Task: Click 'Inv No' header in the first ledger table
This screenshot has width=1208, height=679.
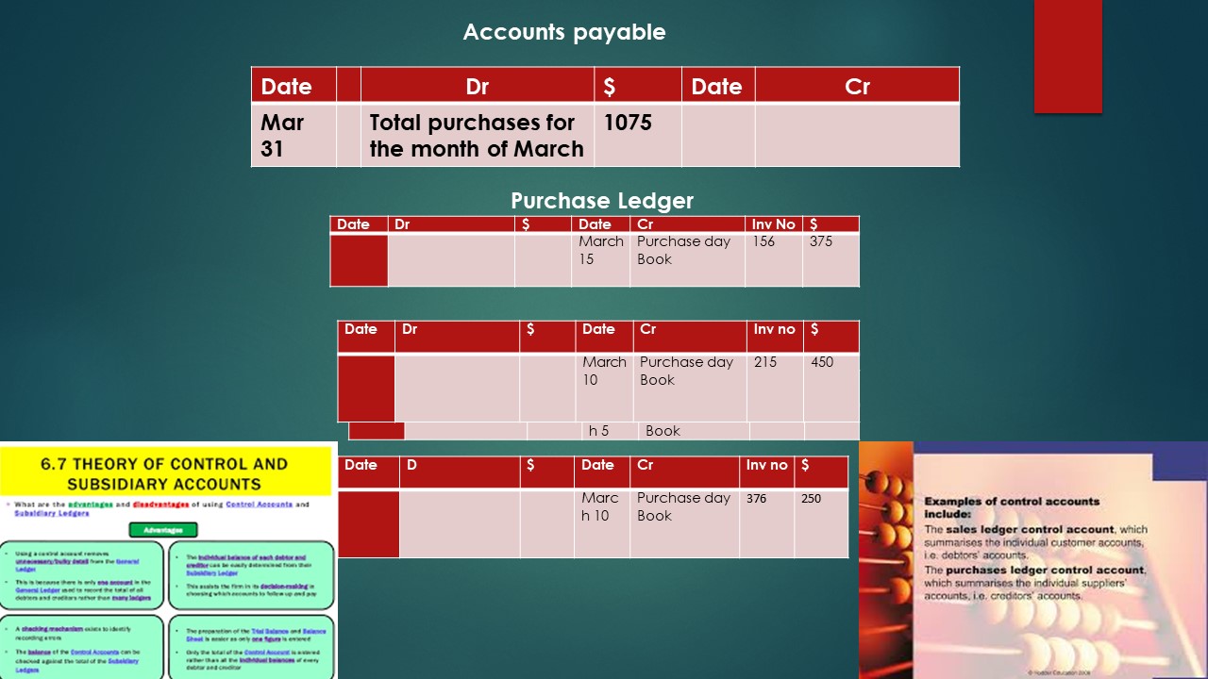Action: [773, 224]
